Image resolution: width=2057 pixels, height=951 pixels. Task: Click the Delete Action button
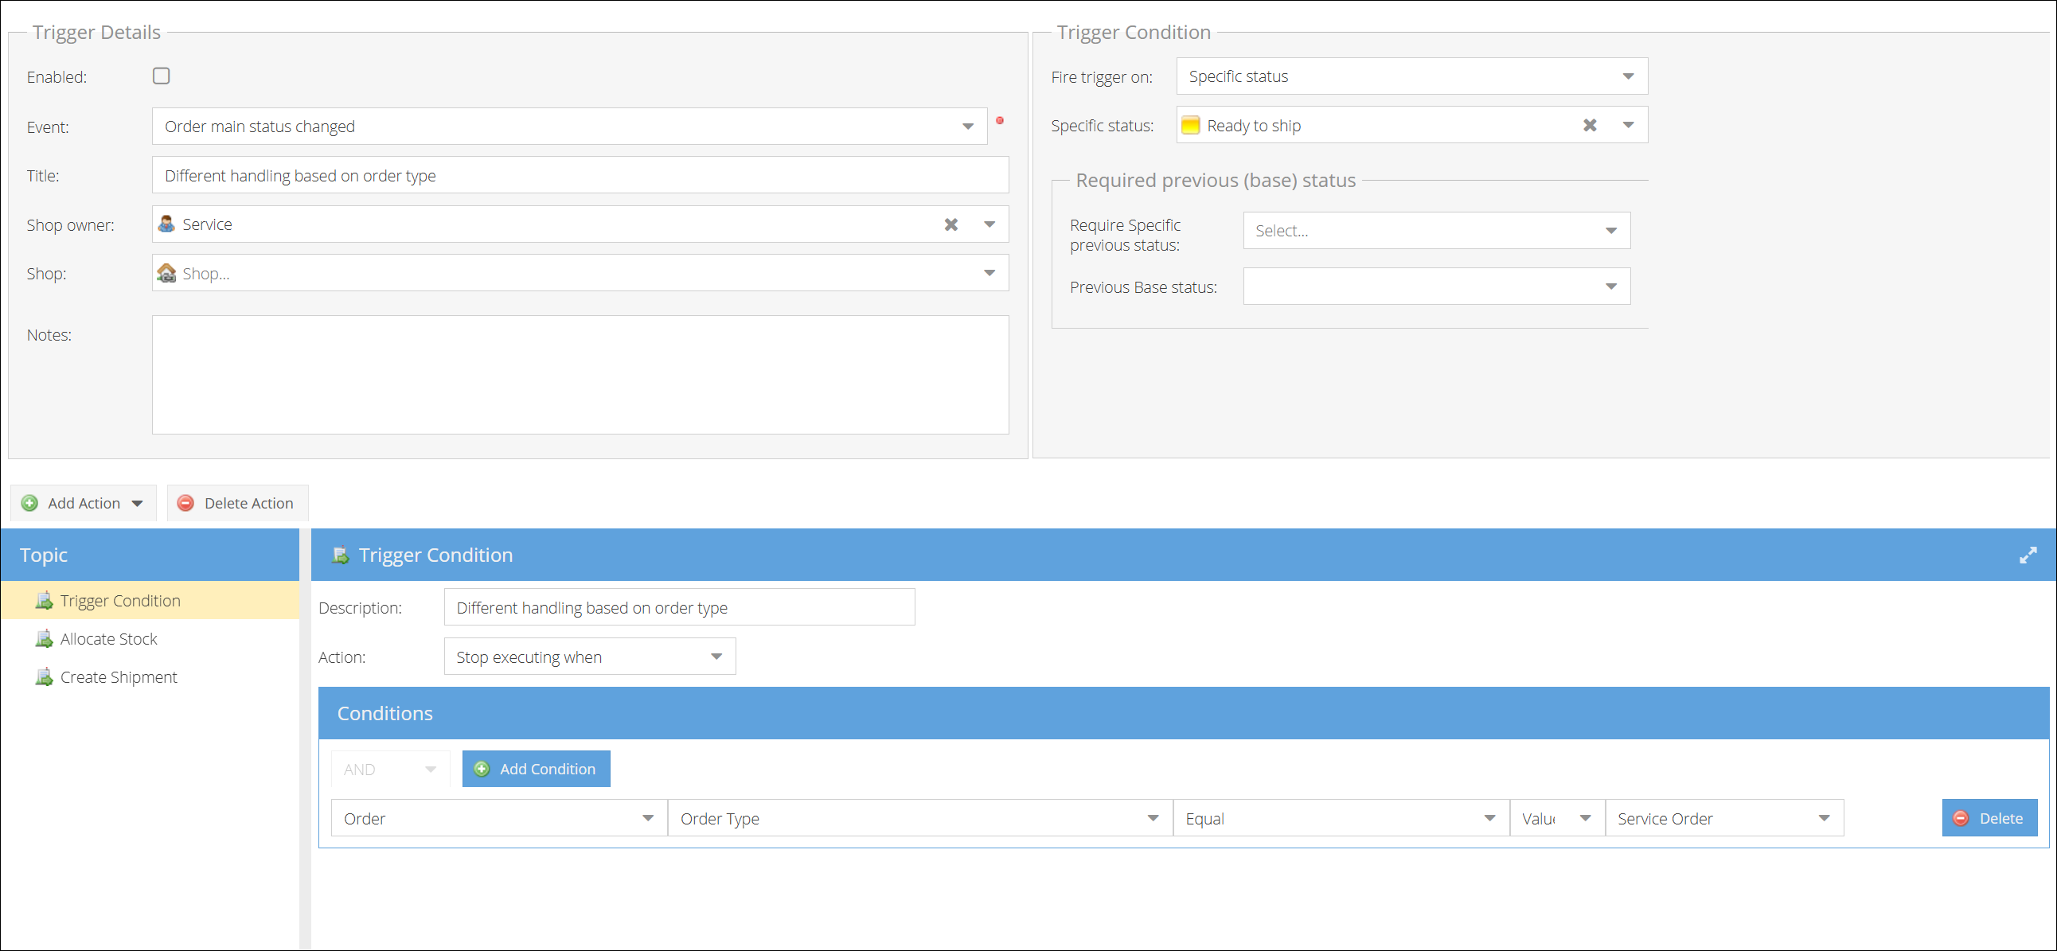point(237,503)
